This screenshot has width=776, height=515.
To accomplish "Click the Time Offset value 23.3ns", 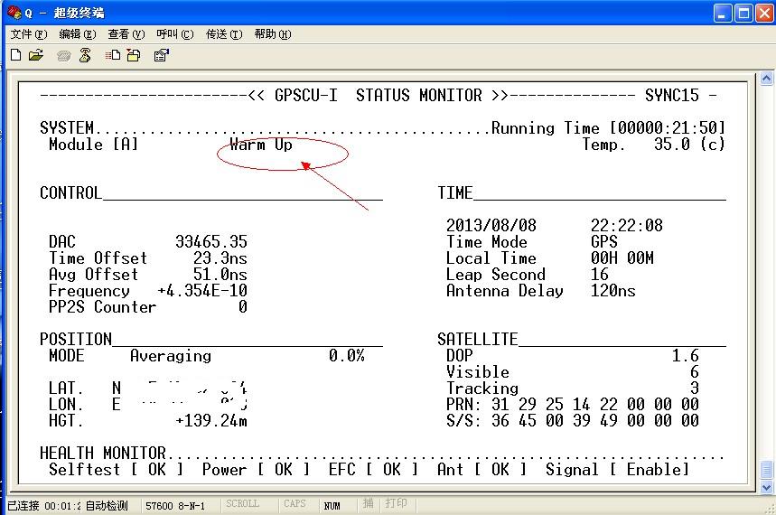I will (x=220, y=258).
